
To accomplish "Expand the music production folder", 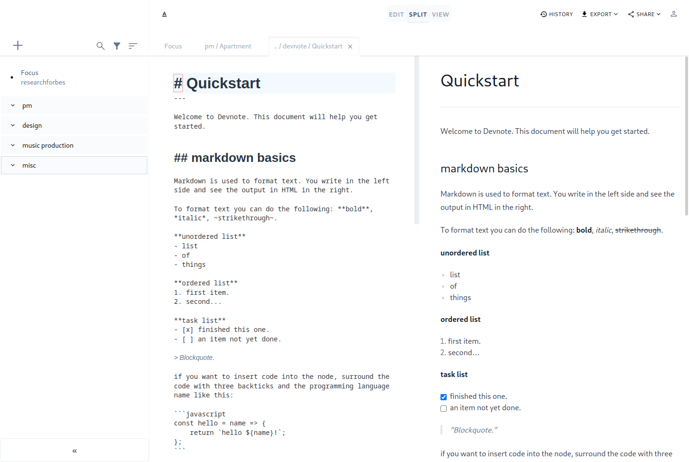I will 13,145.
